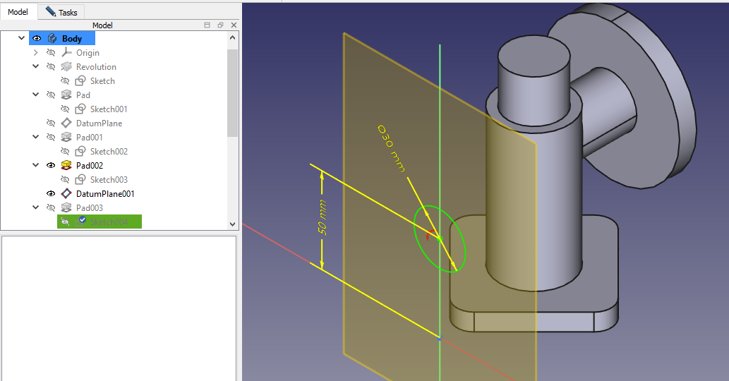Hide Pad002 via its eye icon
This screenshot has height=381, width=729.
(x=51, y=166)
